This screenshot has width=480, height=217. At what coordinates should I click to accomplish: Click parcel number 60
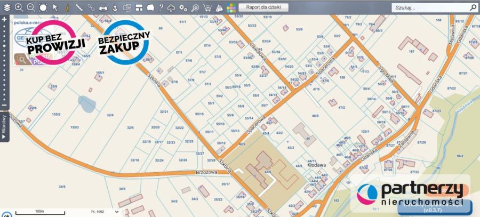[161, 28]
